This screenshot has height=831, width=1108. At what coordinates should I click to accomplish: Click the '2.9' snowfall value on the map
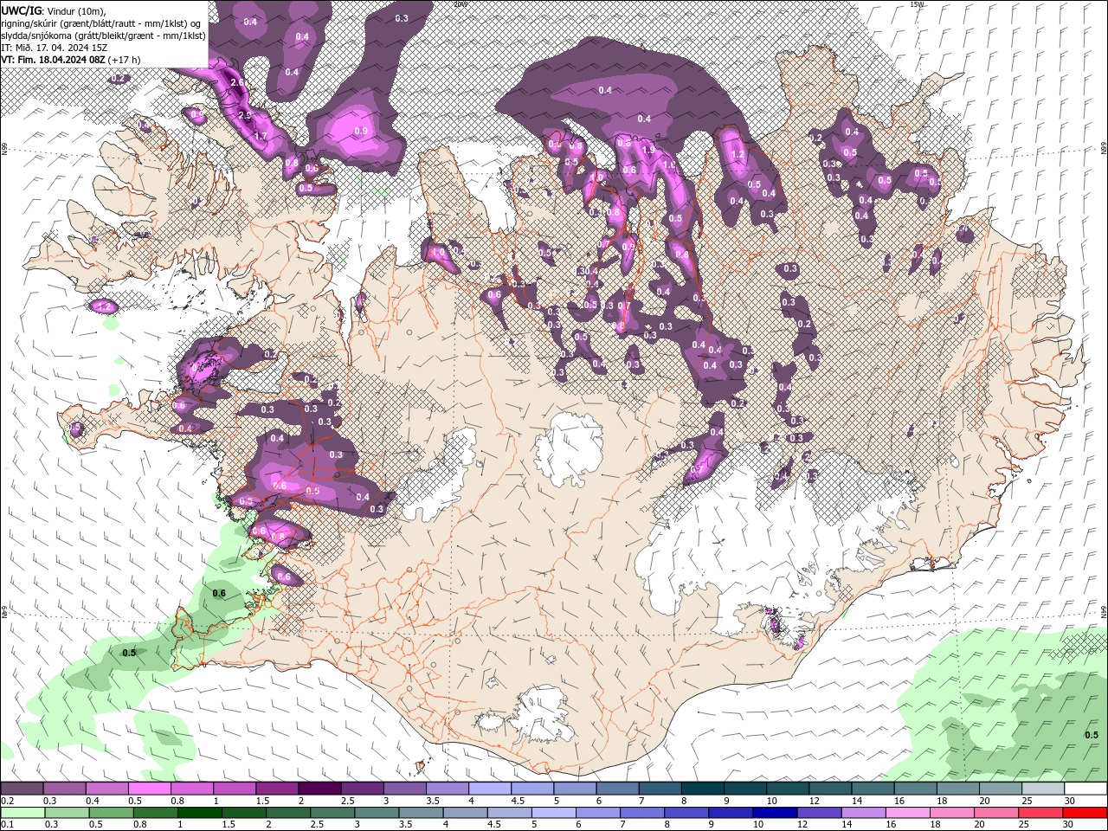click(245, 115)
